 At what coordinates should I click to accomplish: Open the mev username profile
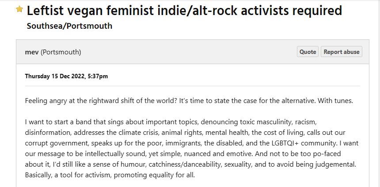click(32, 52)
